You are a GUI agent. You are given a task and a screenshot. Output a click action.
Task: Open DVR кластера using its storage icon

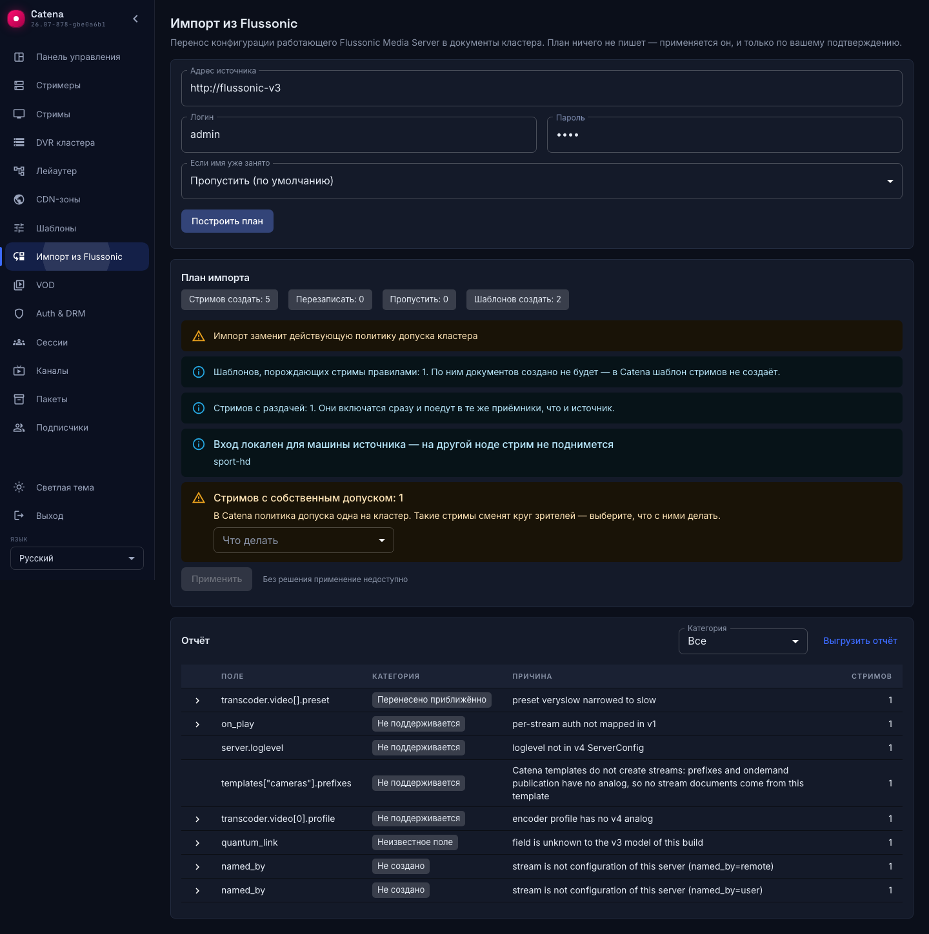(x=19, y=142)
